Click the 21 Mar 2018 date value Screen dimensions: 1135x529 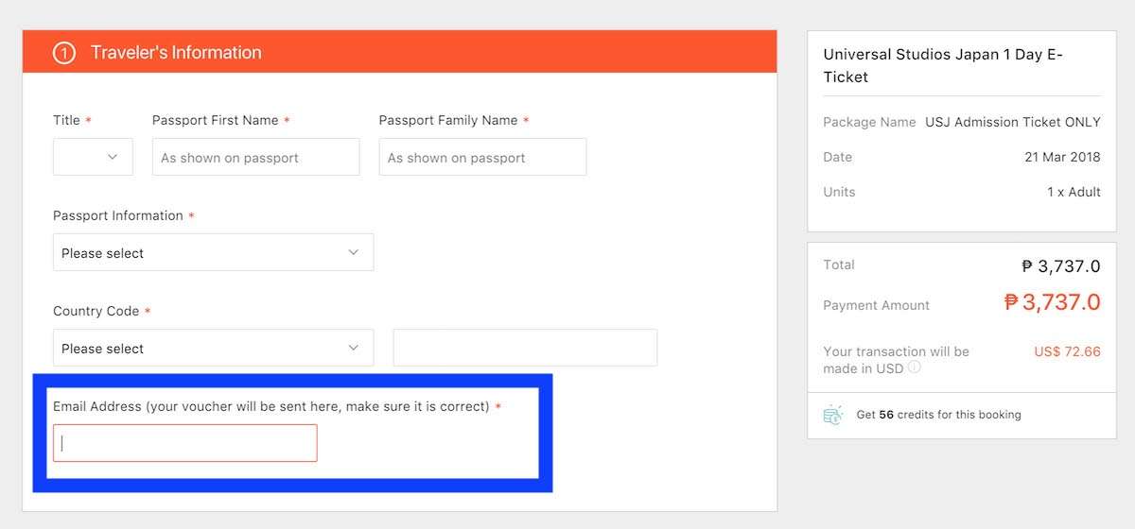click(1062, 157)
